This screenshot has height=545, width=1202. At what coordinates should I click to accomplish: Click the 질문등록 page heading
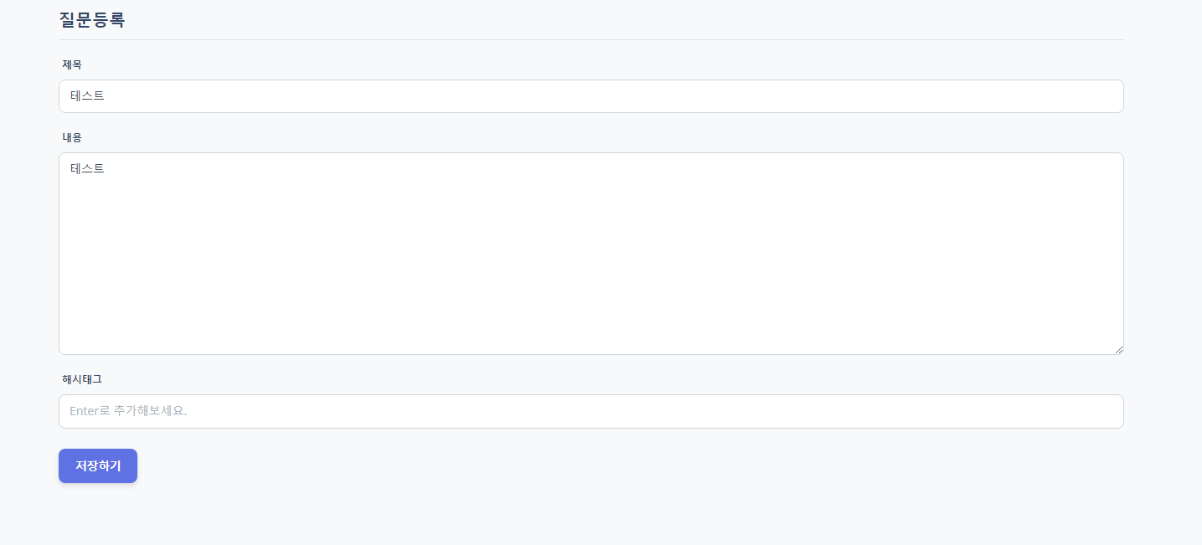point(92,20)
